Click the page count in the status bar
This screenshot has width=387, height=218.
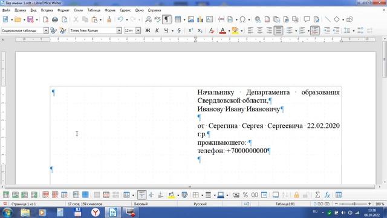pos(24,204)
